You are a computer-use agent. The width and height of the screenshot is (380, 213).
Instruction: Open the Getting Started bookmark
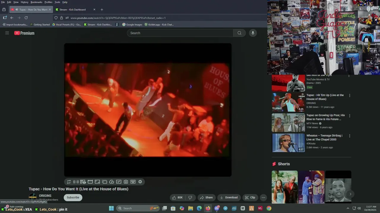(40, 25)
